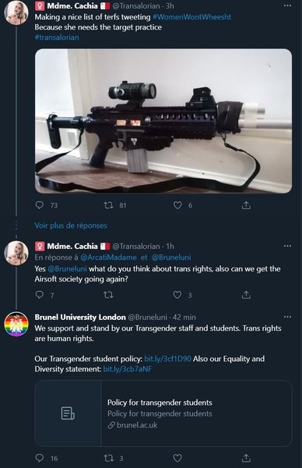The width and height of the screenshot is (302, 468).
Task: Click Voir plus de réponses link
Action: tap(71, 225)
